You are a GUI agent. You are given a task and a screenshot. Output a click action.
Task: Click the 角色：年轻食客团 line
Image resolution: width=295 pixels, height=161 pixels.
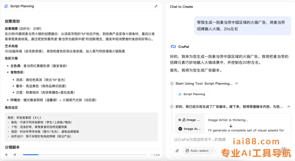pyautogui.click(x=24, y=117)
